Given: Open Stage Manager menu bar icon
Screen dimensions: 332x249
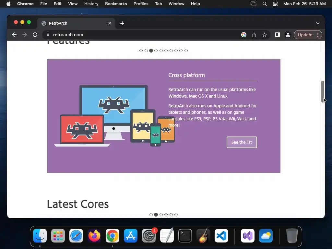Looking at the screenshot, I should [x=253, y=4].
